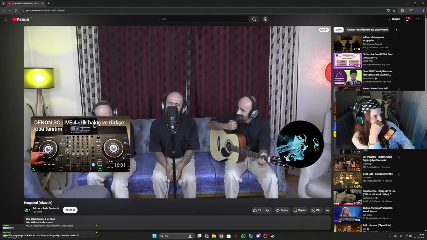Open WhatsApp from the taskbar
This screenshot has height=240, width=427.
243,236
